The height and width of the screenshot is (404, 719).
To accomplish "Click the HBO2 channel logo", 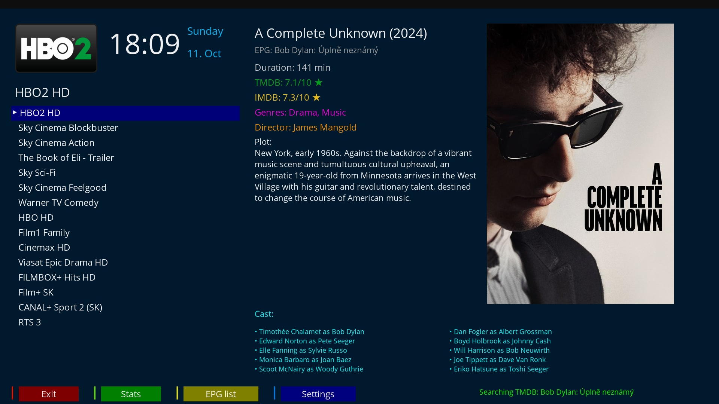I will click(x=56, y=48).
